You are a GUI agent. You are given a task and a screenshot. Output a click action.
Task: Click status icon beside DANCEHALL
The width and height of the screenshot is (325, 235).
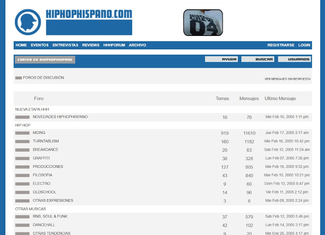coord(23,226)
